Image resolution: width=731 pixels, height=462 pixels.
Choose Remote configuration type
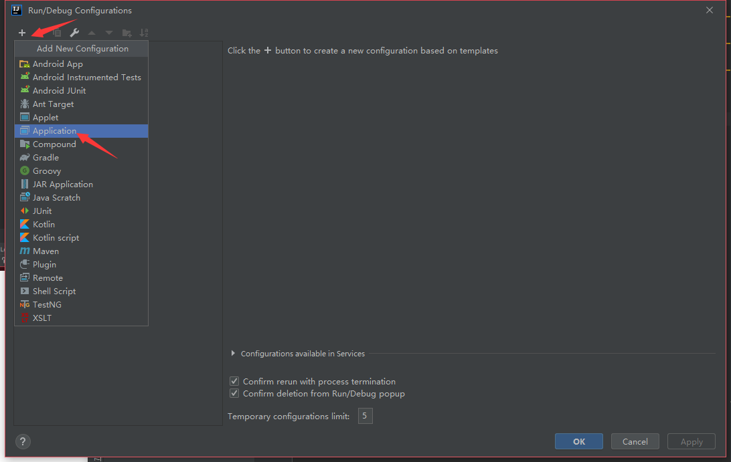tap(82, 278)
